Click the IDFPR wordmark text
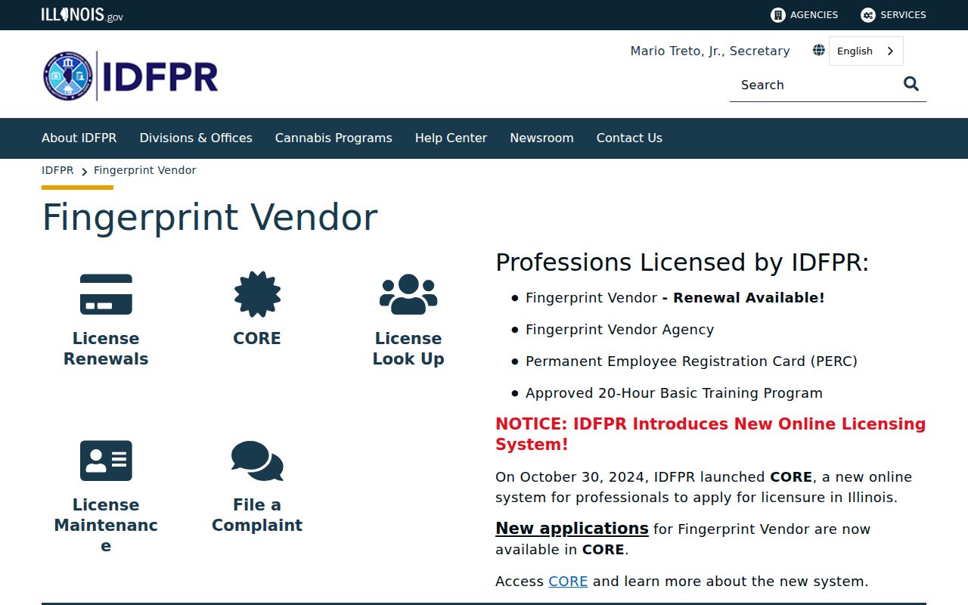Screen dimensions: 968x605 (x=160, y=76)
